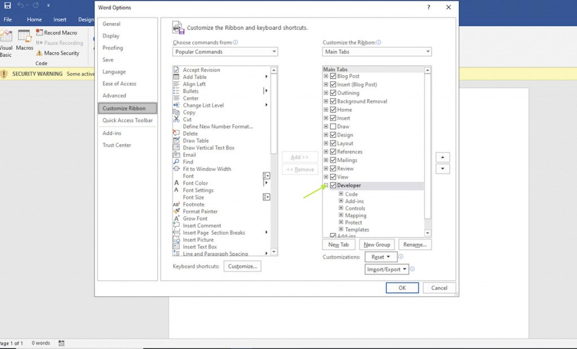Click the Font Color command icon
The image size is (577, 349).
pos(177,183)
